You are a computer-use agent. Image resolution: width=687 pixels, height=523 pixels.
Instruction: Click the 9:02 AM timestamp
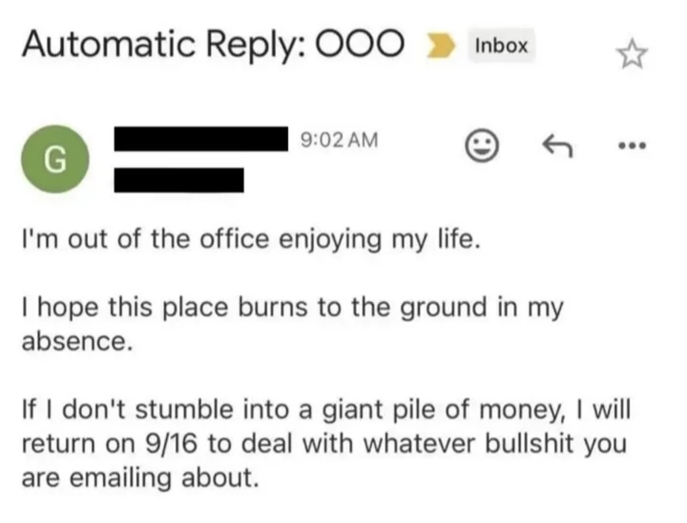339,140
